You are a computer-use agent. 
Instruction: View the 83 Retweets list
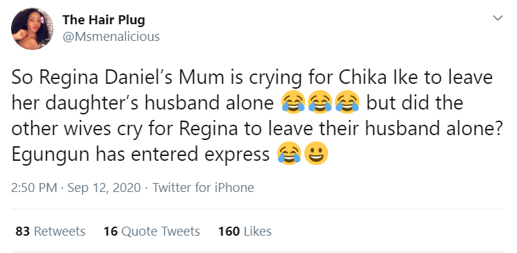pyautogui.click(x=51, y=232)
